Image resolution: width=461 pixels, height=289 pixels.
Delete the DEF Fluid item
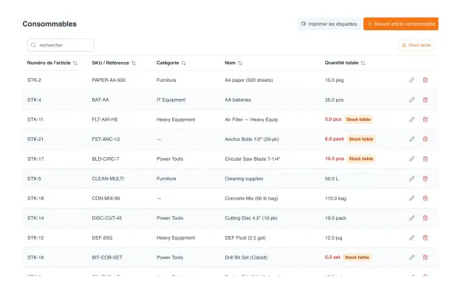tap(425, 237)
